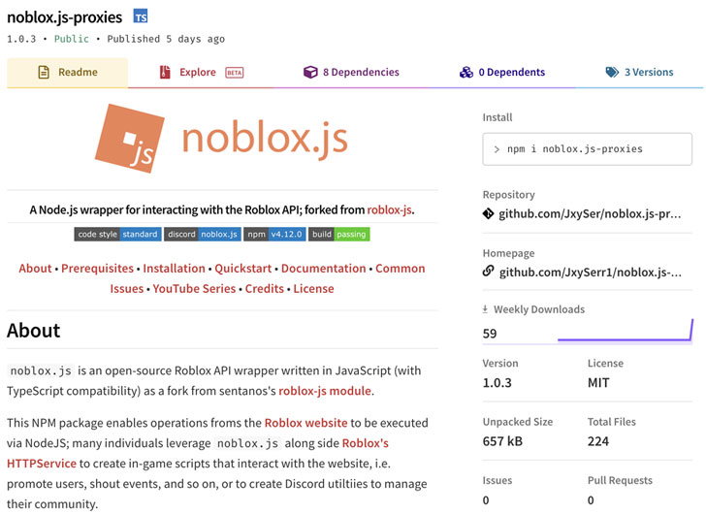Click the build passing badge
This screenshot has height=514, width=706.
(339, 234)
